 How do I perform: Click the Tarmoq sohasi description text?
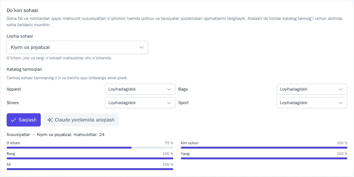point(67,78)
